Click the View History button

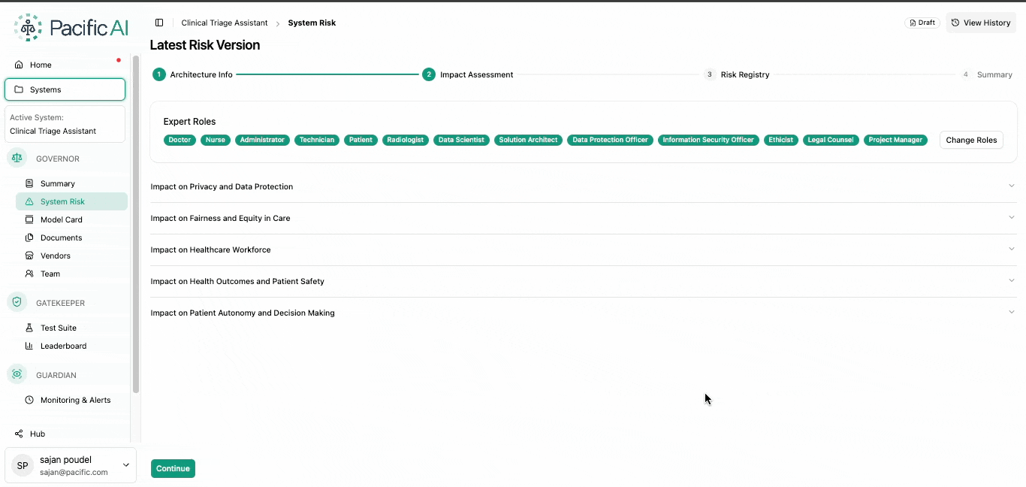pos(981,23)
